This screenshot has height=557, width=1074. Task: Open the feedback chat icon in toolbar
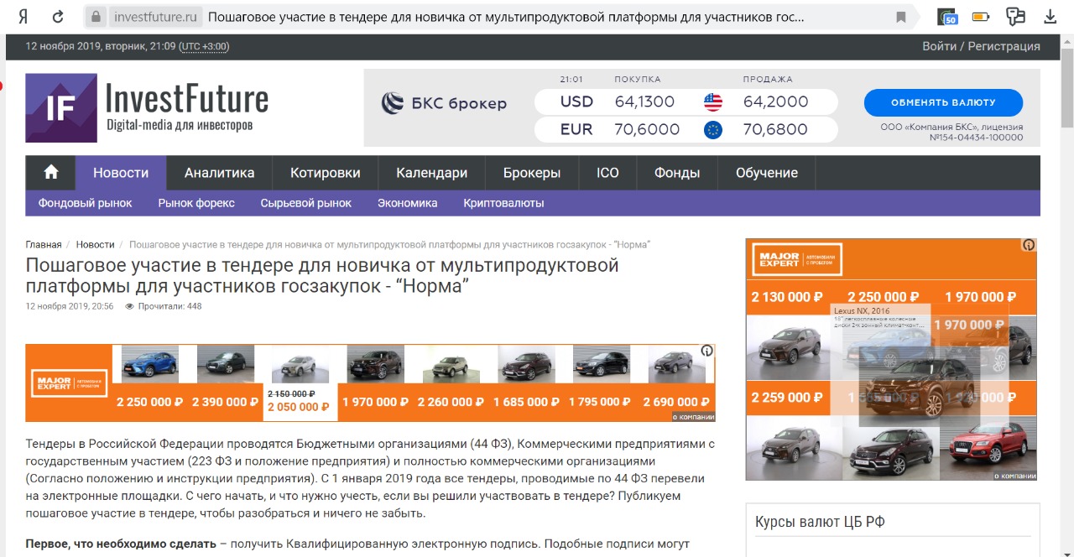[1016, 17]
